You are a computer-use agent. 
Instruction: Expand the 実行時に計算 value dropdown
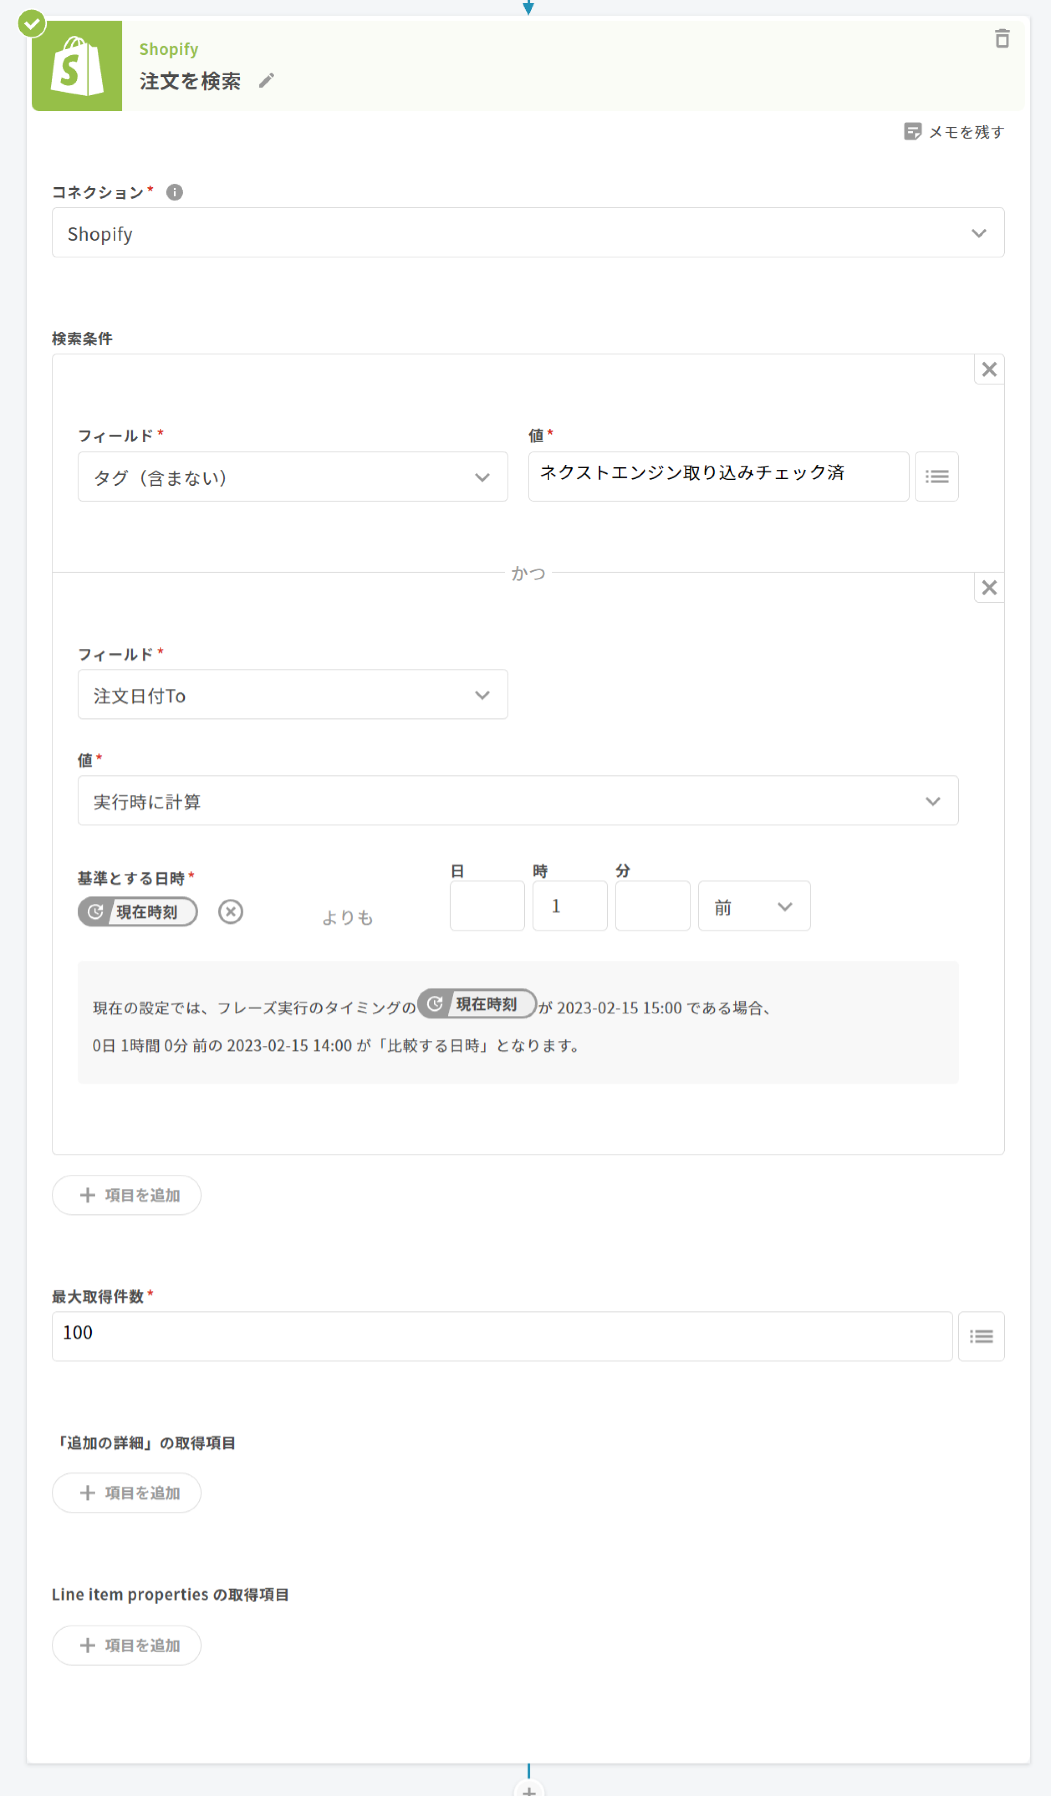click(x=517, y=801)
